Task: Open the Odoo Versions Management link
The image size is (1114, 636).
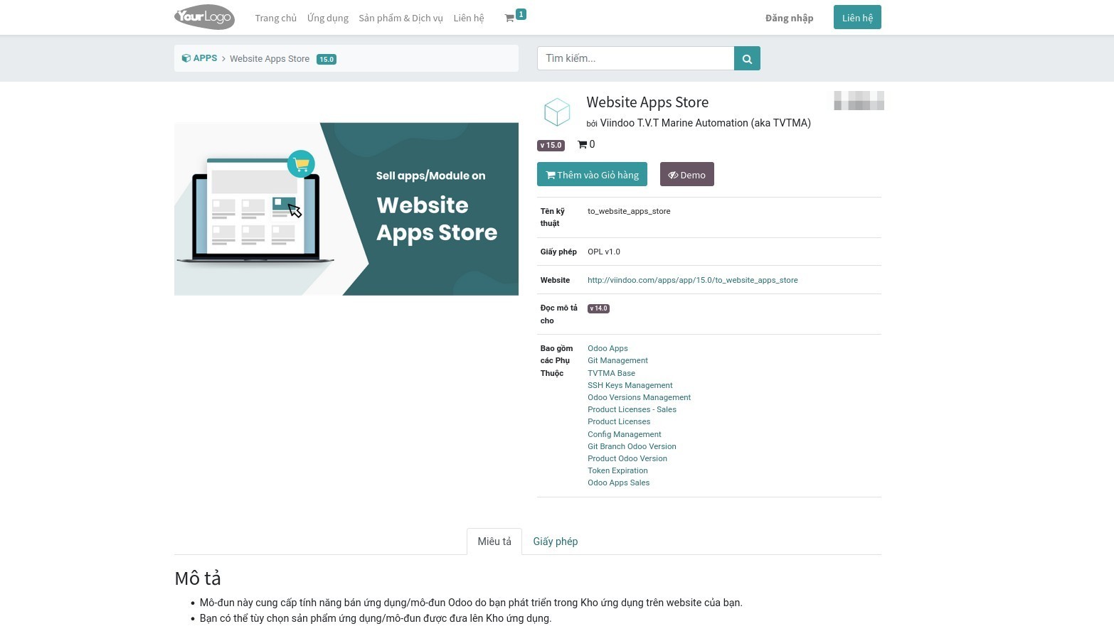Action: (639, 397)
